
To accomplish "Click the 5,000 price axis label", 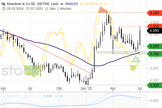I will (154, 68).
